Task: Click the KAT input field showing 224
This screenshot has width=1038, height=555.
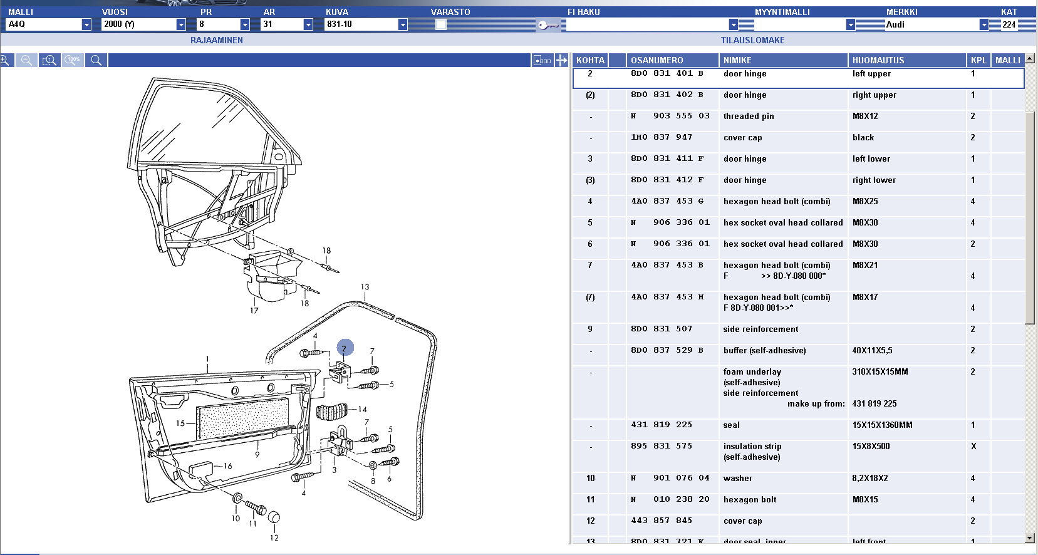Action: click(1009, 24)
